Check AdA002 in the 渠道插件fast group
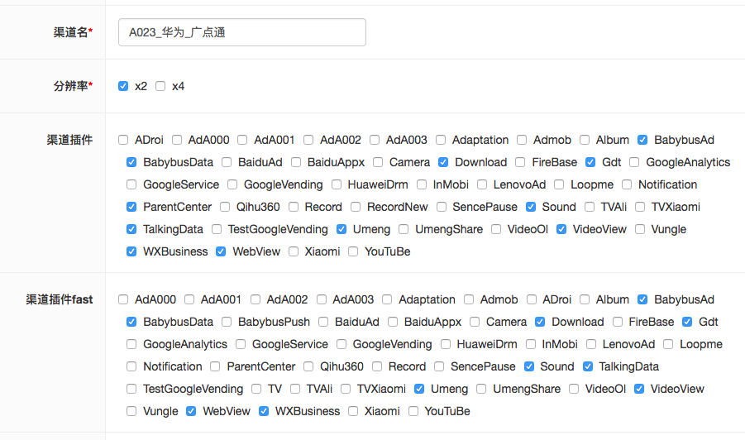 255,299
